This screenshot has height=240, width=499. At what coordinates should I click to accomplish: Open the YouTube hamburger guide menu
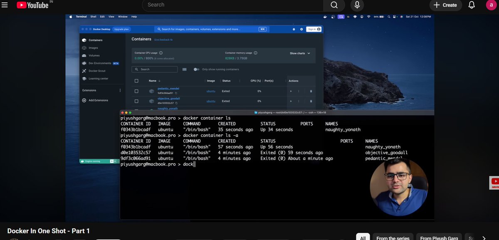pyautogui.click(x=5, y=5)
